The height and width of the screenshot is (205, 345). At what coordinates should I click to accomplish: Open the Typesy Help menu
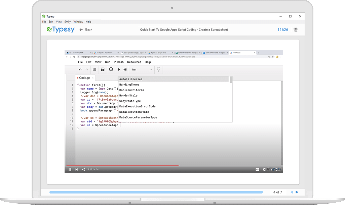88,22
